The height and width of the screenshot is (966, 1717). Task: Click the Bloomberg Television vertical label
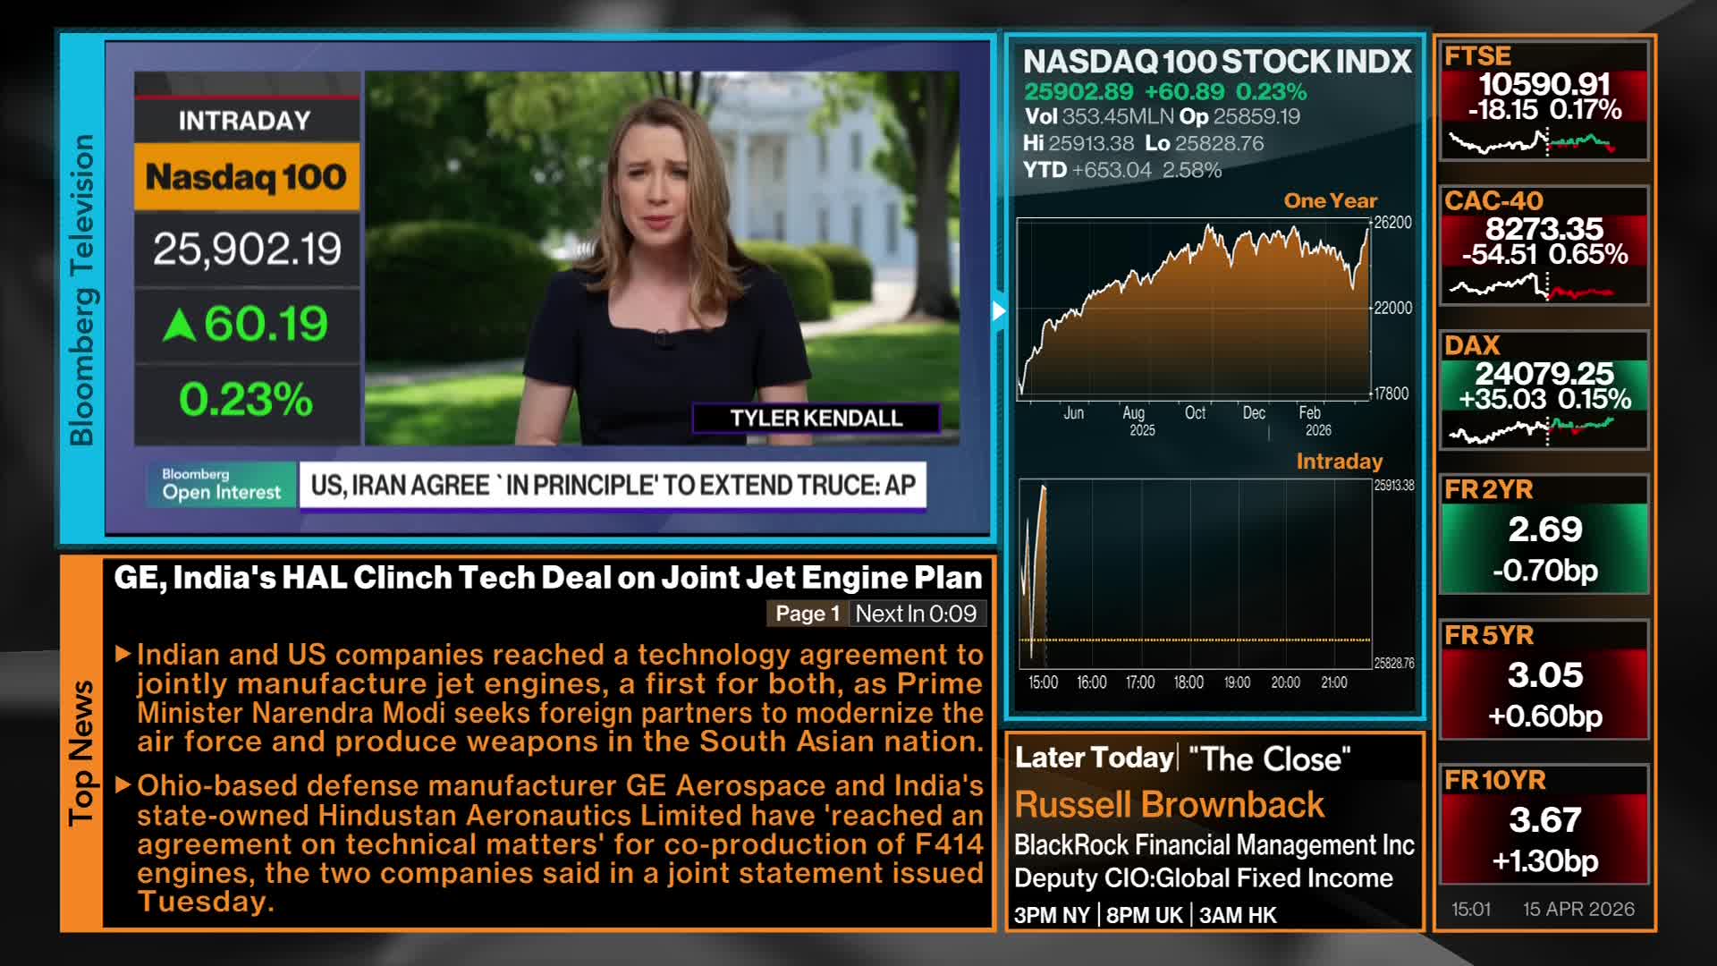81,289
